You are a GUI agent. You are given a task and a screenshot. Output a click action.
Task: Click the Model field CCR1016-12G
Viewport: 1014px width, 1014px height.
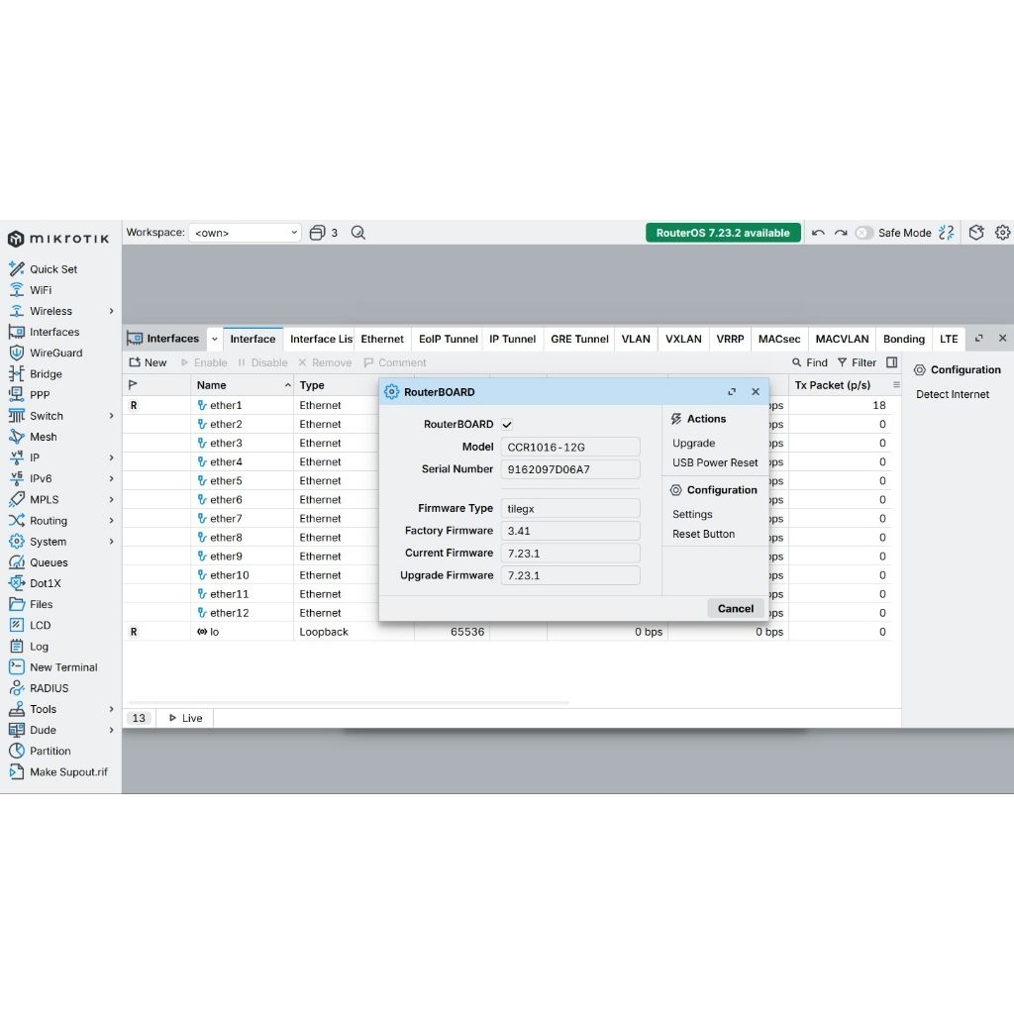(570, 447)
